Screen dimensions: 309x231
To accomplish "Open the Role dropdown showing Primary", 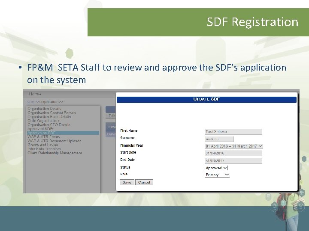I will 217,175.
